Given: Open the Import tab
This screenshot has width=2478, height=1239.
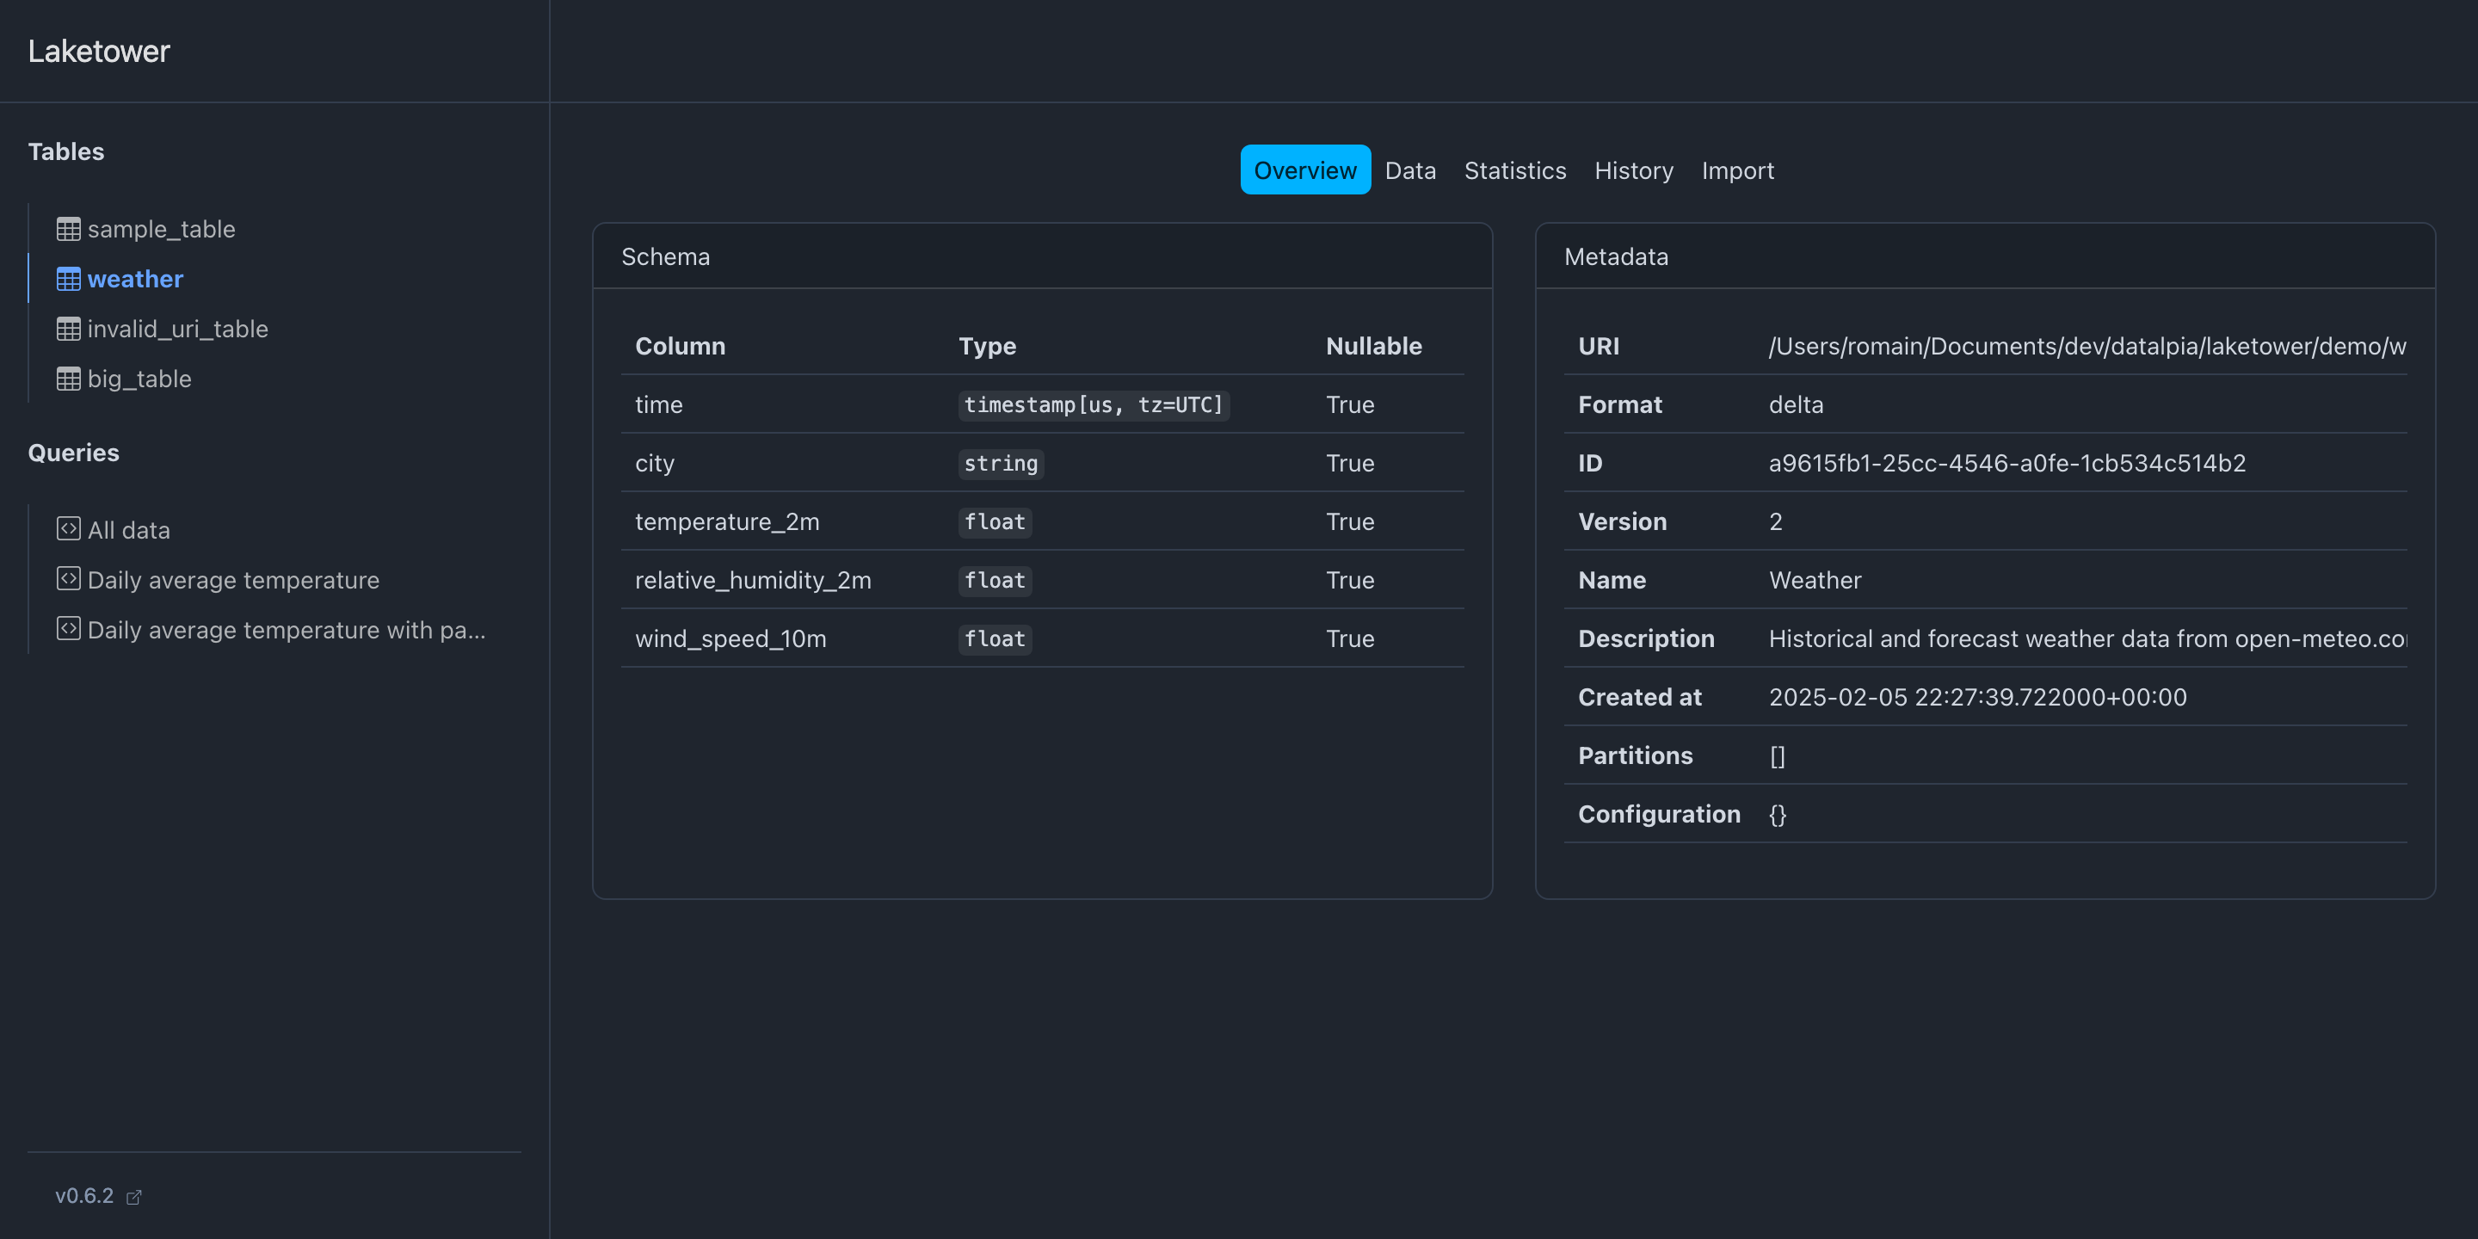Looking at the screenshot, I should pyautogui.click(x=1737, y=170).
